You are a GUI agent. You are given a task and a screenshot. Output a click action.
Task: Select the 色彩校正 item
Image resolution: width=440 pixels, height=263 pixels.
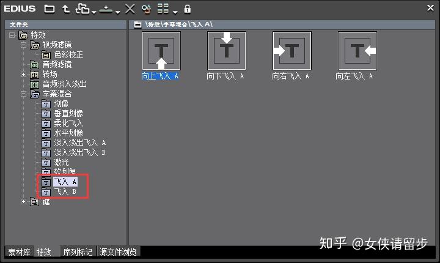point(68,55)
